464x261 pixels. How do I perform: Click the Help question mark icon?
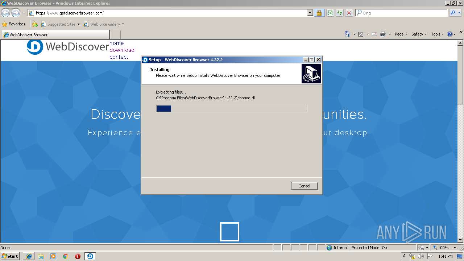450,34
